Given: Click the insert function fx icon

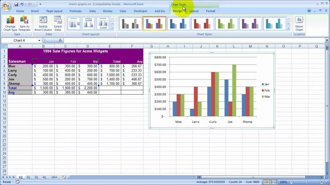Looking at the screenshot, I should pyautogui.click(x=60, y=40).
